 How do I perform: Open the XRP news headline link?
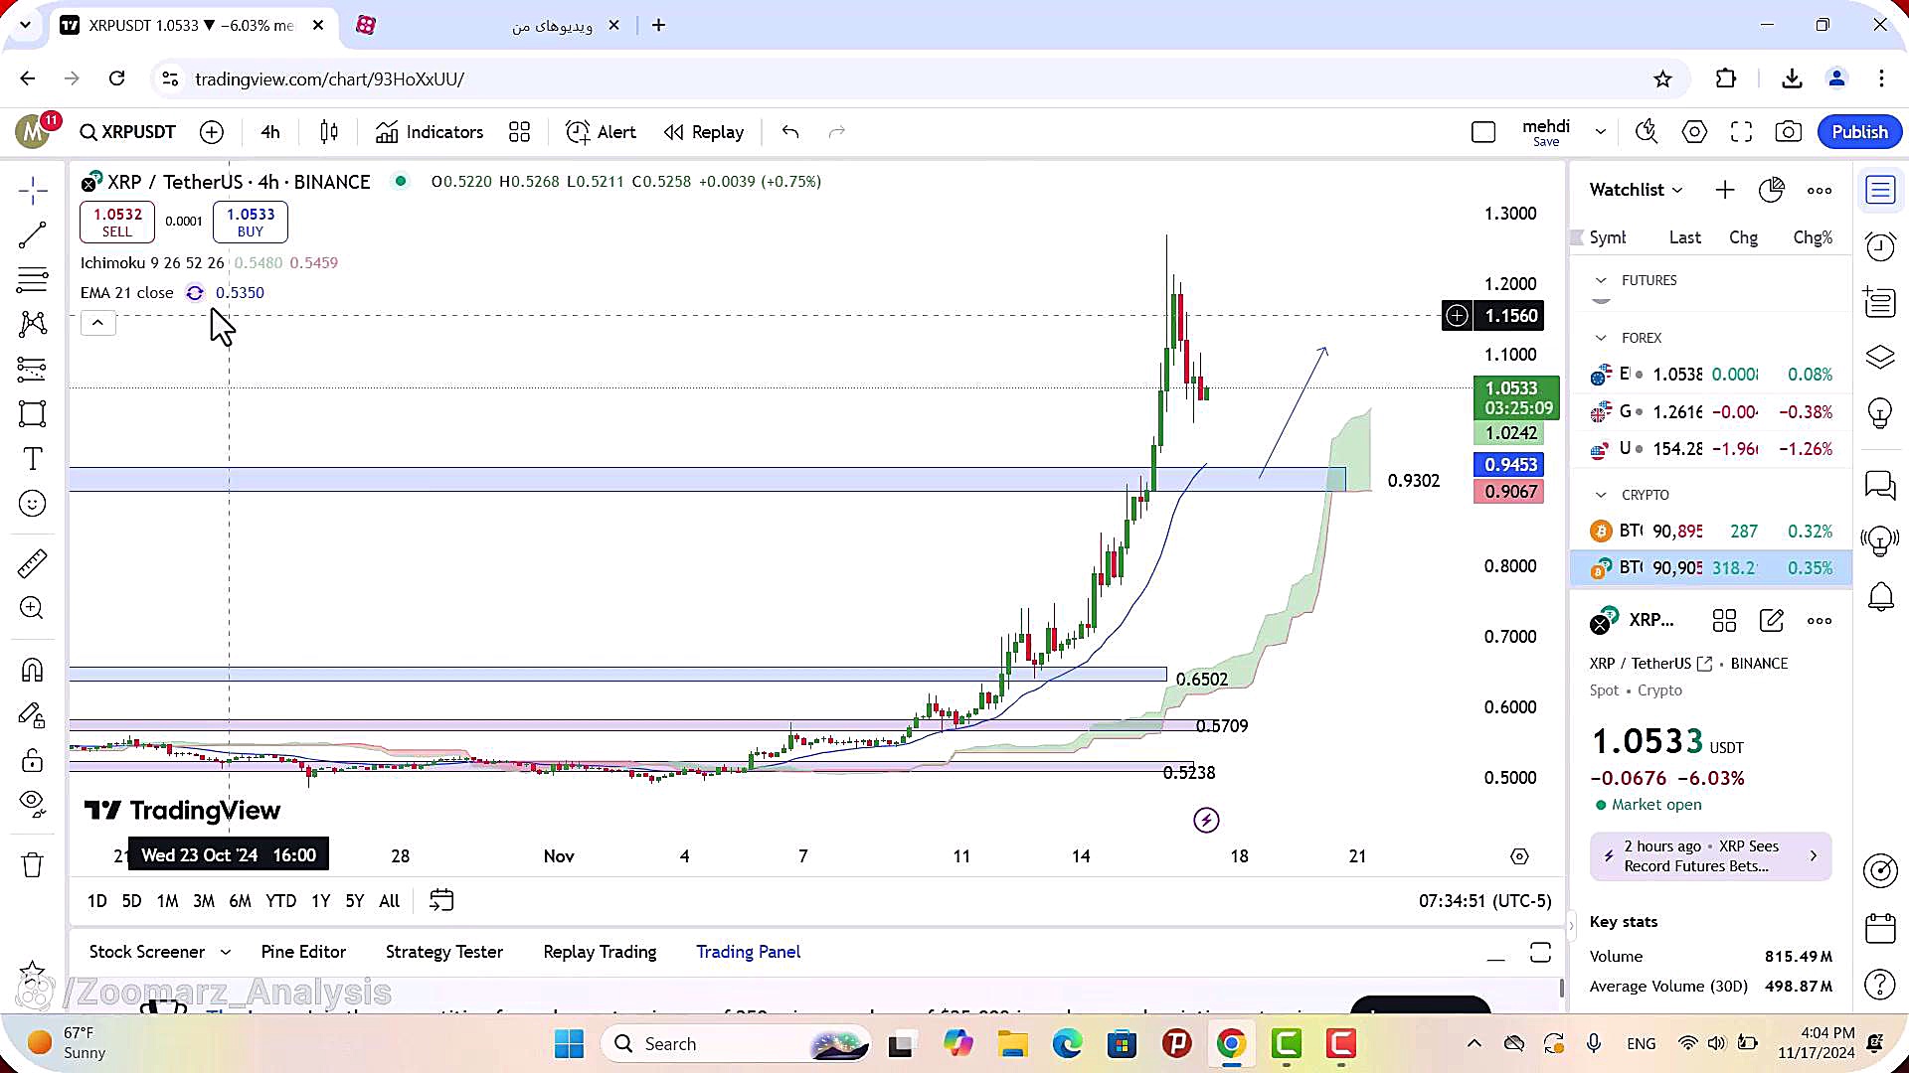(1710, 856)
